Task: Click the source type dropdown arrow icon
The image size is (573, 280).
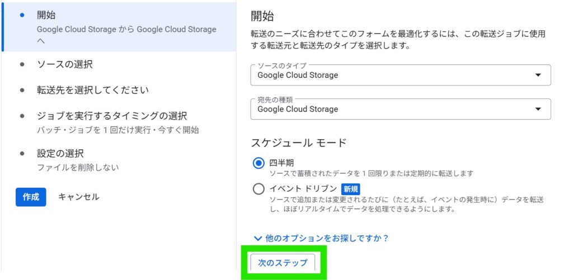Action: [x=538, y=75]
